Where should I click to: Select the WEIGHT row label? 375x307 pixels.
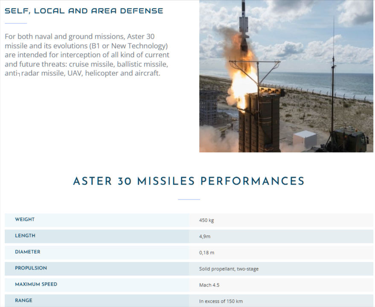click(25, 220)
